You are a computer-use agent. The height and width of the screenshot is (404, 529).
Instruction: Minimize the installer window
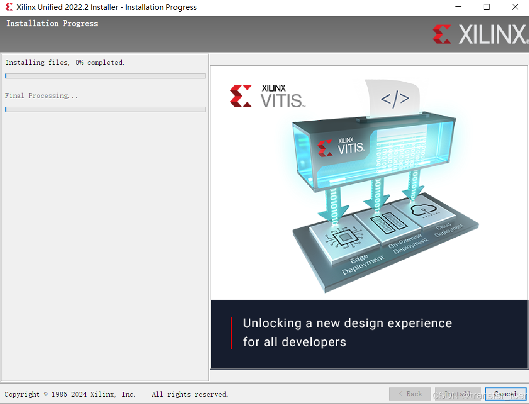click(458, 7)
